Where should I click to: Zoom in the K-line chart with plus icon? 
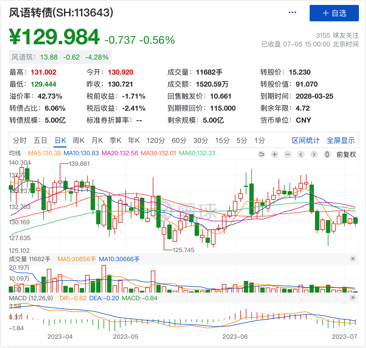(x=275, y=154)
